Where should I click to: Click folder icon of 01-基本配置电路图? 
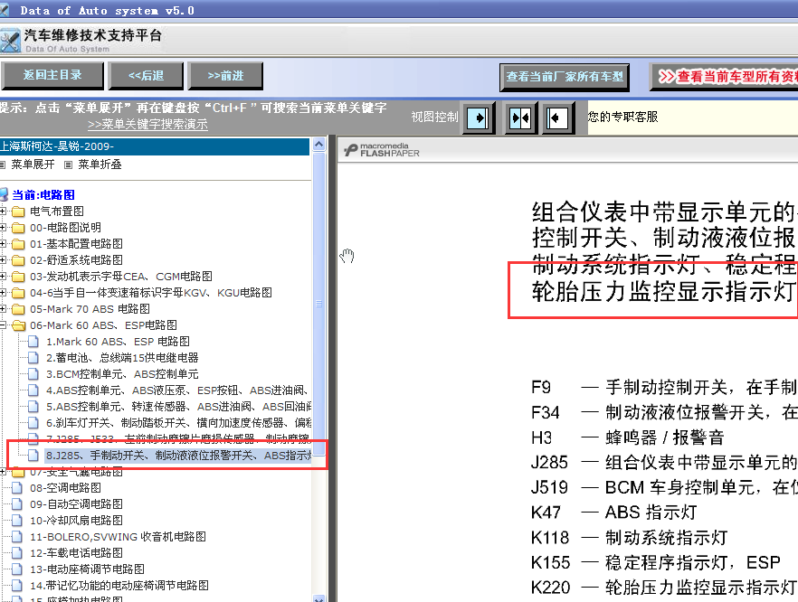click(18, 244)
